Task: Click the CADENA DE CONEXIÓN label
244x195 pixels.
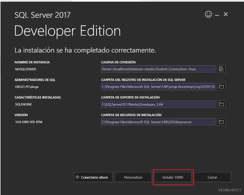Action: click(118, 62)
